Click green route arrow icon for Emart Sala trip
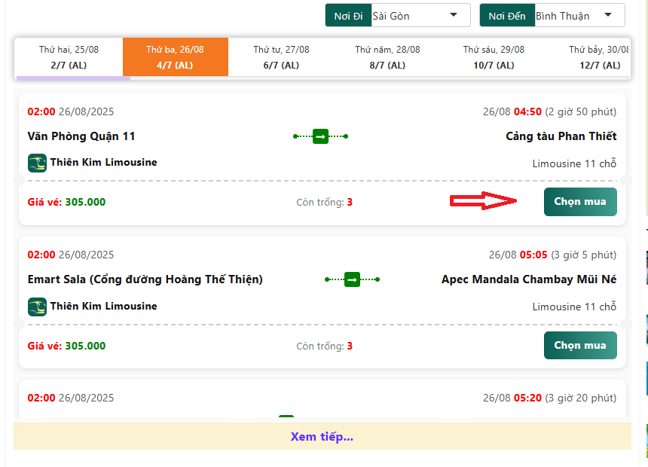Viewport: 648px width, 467px height. coord(352,279)
